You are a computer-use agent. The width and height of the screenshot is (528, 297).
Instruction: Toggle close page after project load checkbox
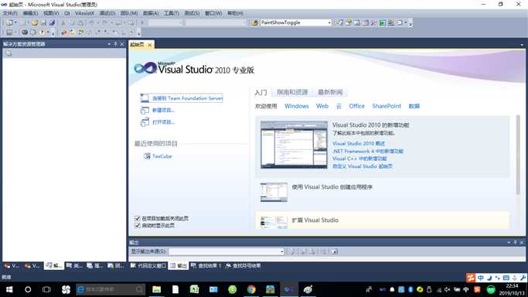[138, 218]
